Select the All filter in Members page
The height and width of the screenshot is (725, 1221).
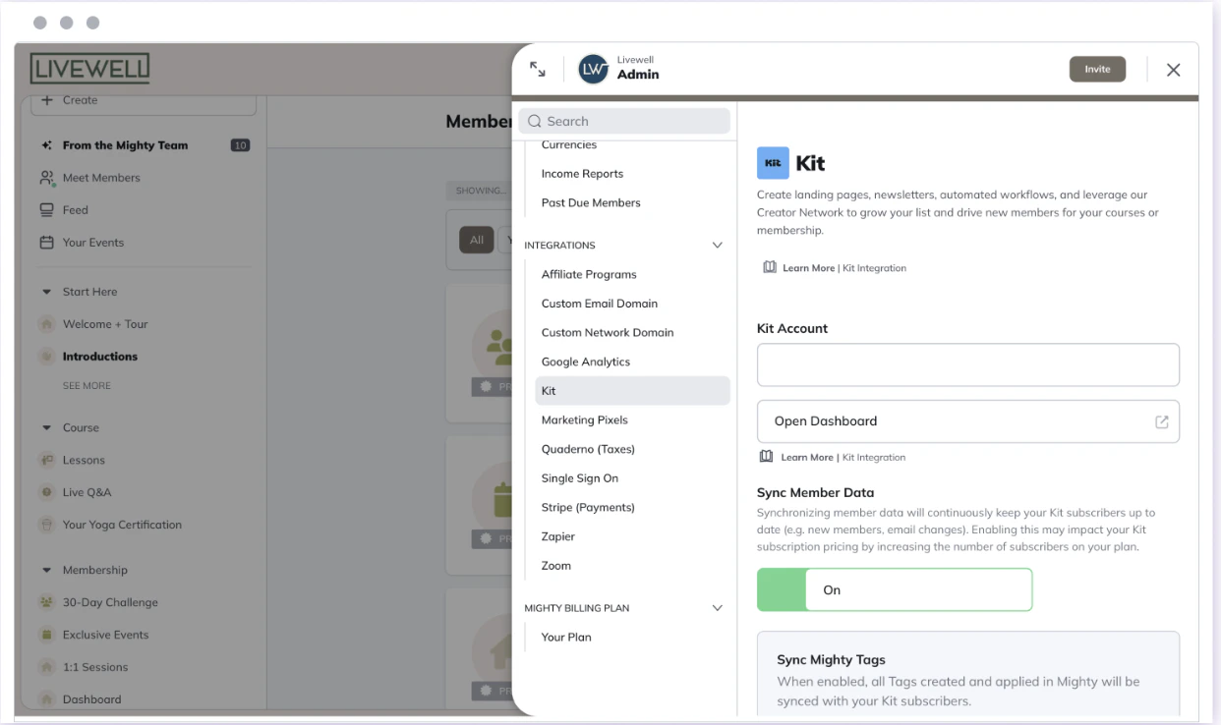click(477, 240)
